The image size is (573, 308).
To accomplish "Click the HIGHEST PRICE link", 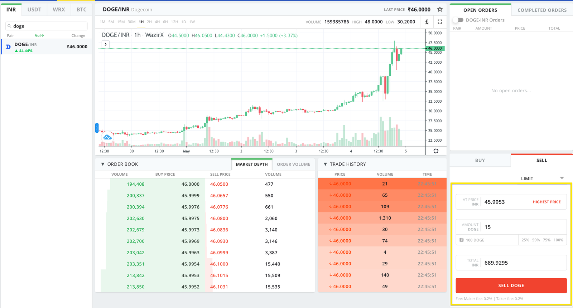I will point(546,202).
